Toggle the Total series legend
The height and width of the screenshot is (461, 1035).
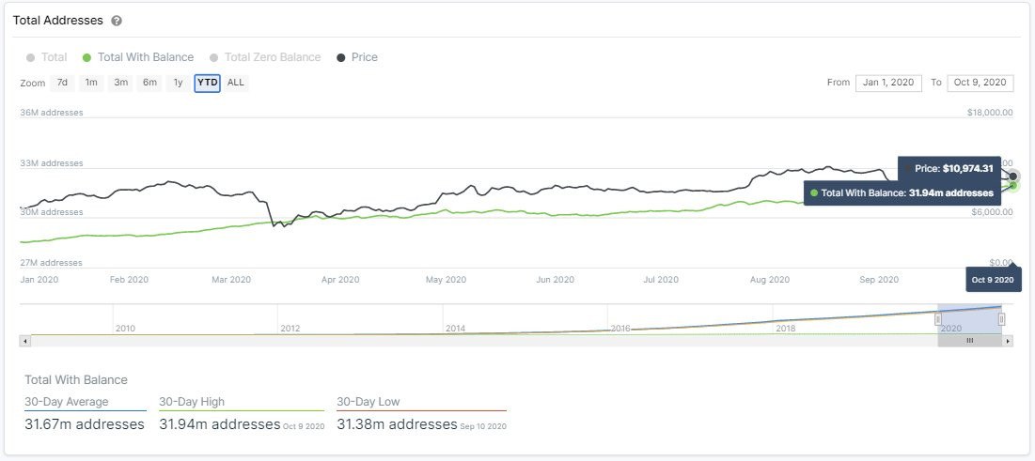coord(47,57)
